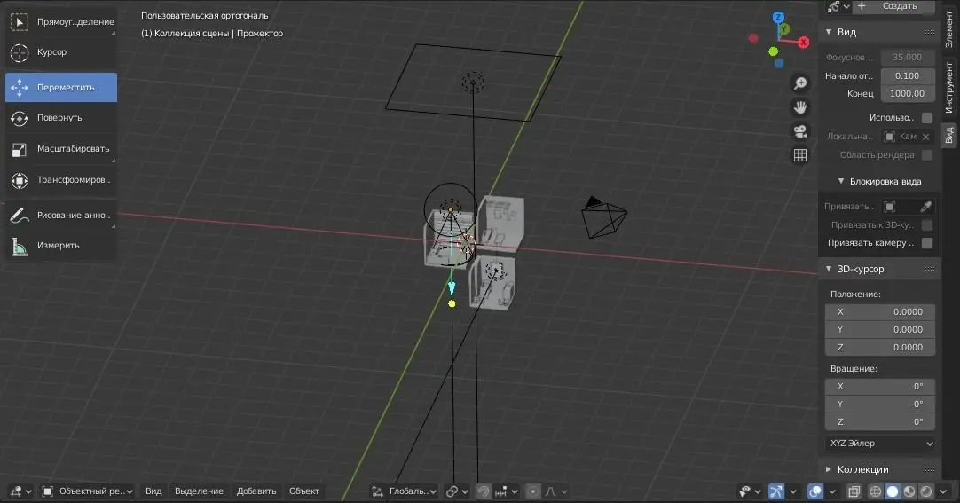
Task: Open the overlays options dropdown arrow
Action: [x=831, y=491]
